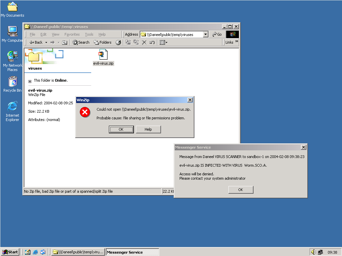Open the Tools menu
This screenshot has height=256, width=342.
click(x=89, y=34)
